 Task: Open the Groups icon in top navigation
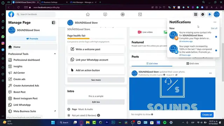[122, 14]
